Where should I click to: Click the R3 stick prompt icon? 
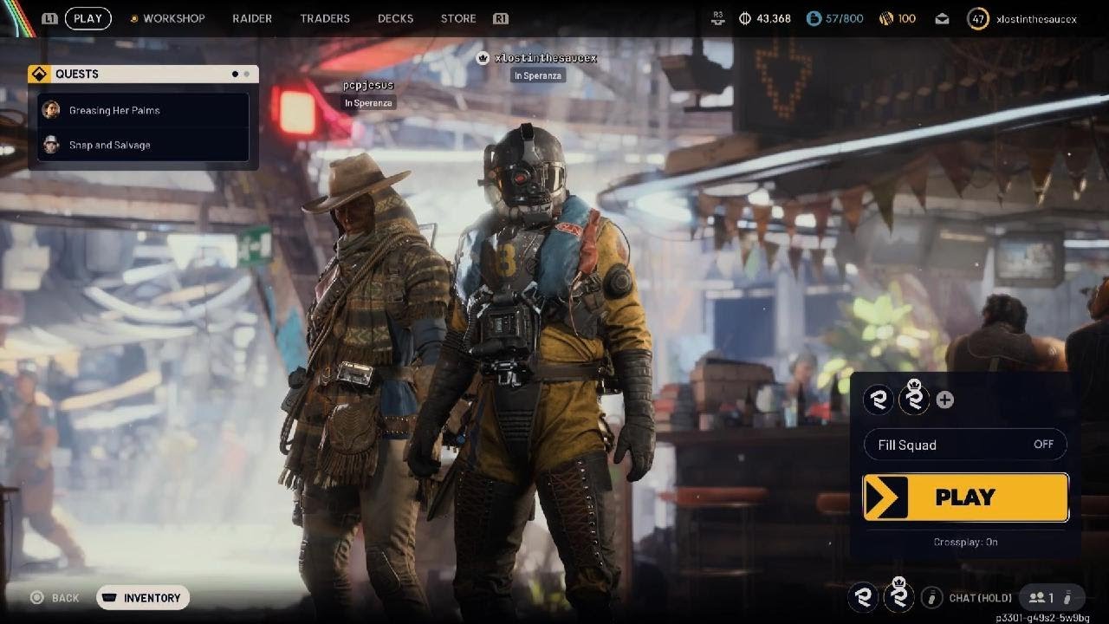click(717, 17)
